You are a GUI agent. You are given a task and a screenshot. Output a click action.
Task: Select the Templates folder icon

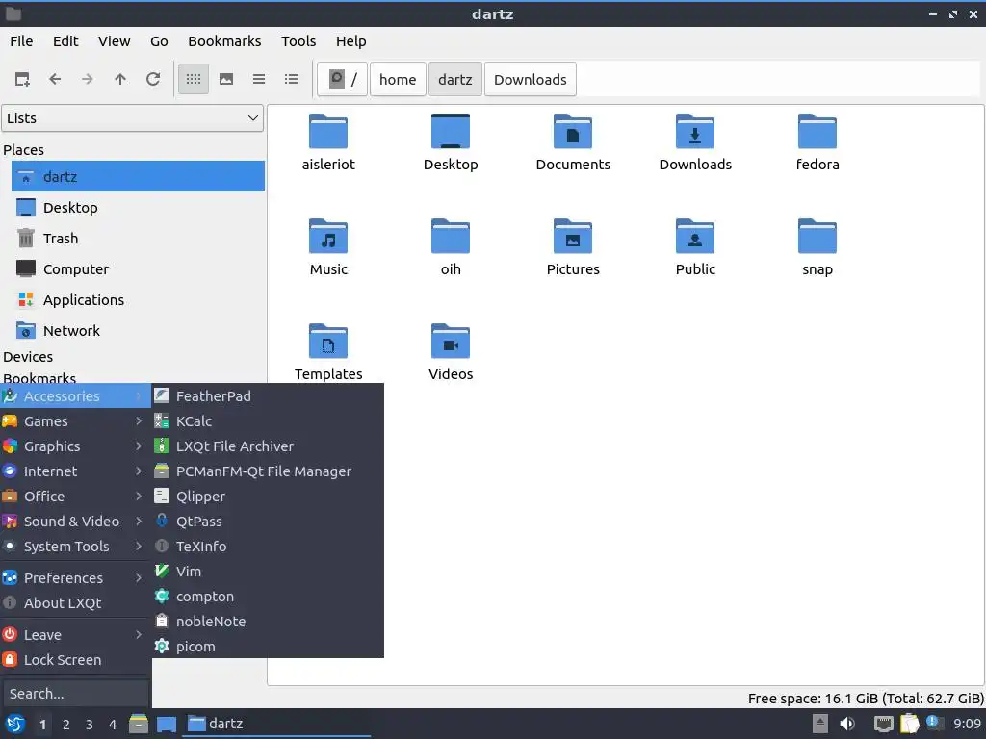pyautogui.click(x=328, y=342)
